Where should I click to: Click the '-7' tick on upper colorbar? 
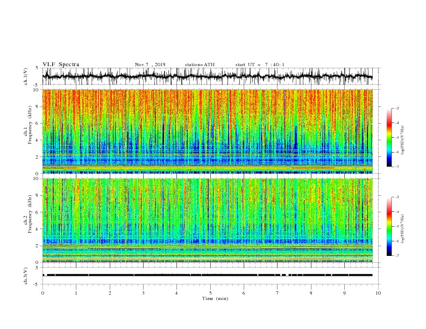click(397, 167)
